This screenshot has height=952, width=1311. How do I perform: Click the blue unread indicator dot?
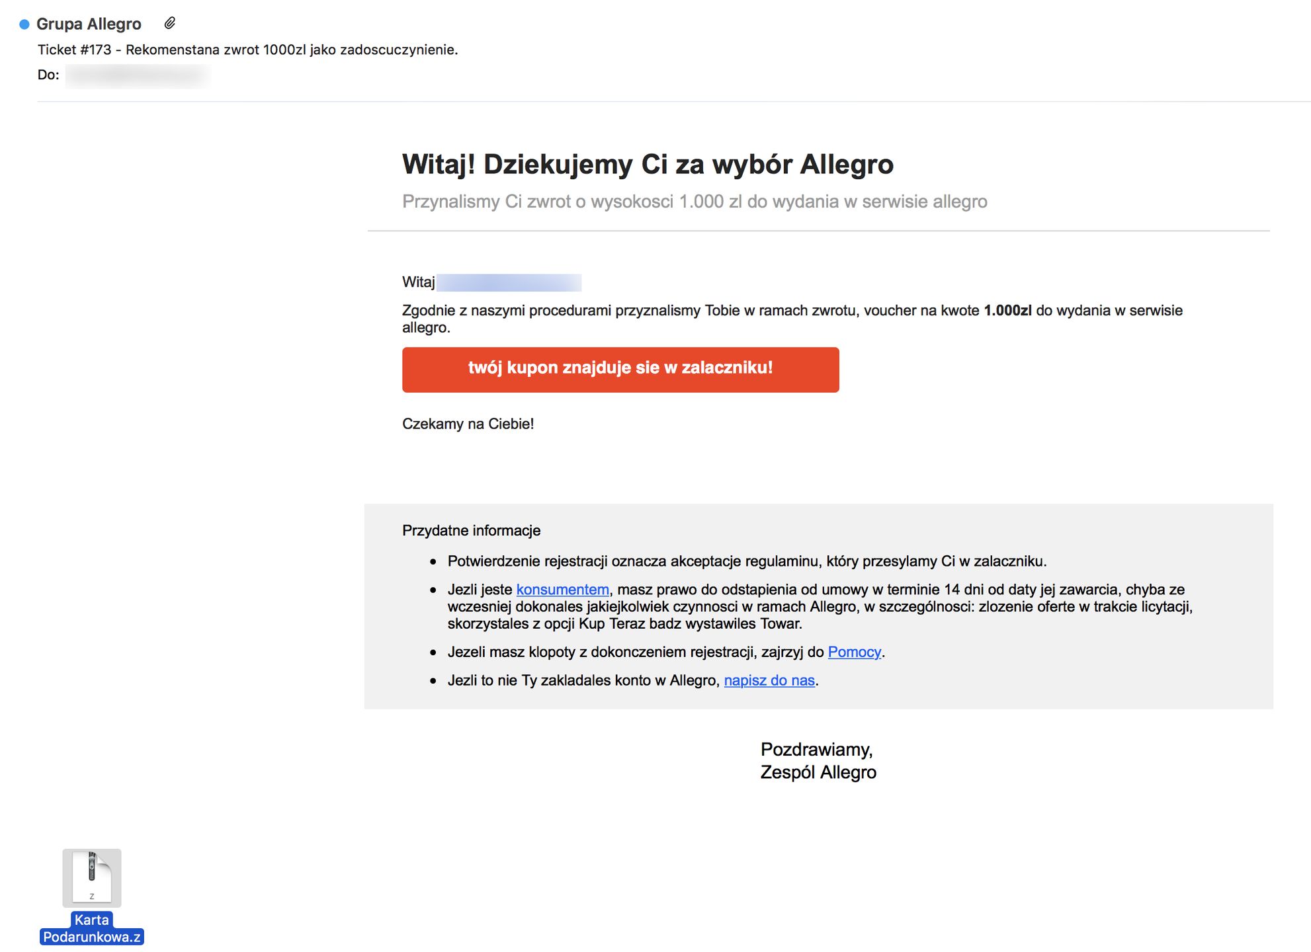(24, 24)
